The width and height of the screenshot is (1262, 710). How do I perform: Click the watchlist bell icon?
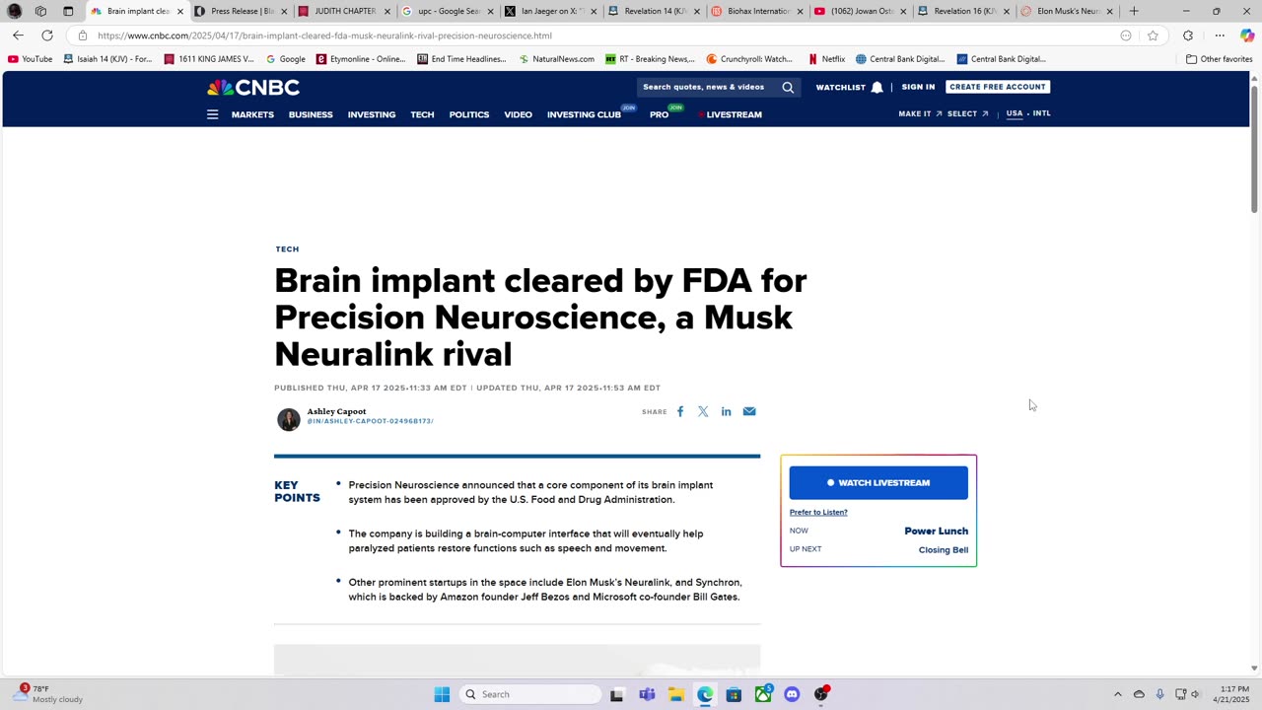point(876,87)
